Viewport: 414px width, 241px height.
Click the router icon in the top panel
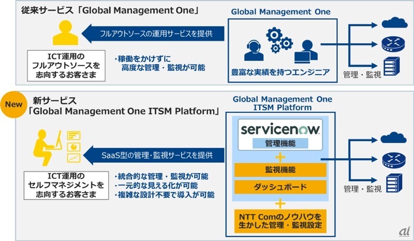point(393,44)
